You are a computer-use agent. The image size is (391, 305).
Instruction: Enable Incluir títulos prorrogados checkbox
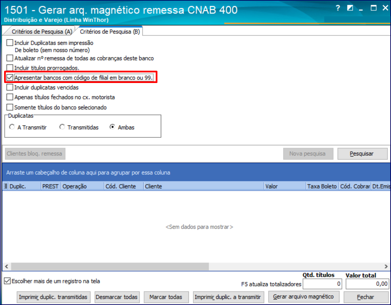(10, 68)
